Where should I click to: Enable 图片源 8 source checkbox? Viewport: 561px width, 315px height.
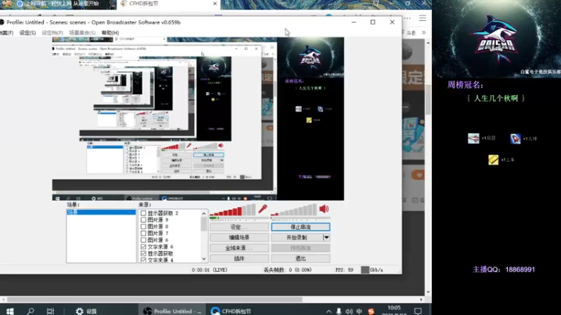(143, 226)
